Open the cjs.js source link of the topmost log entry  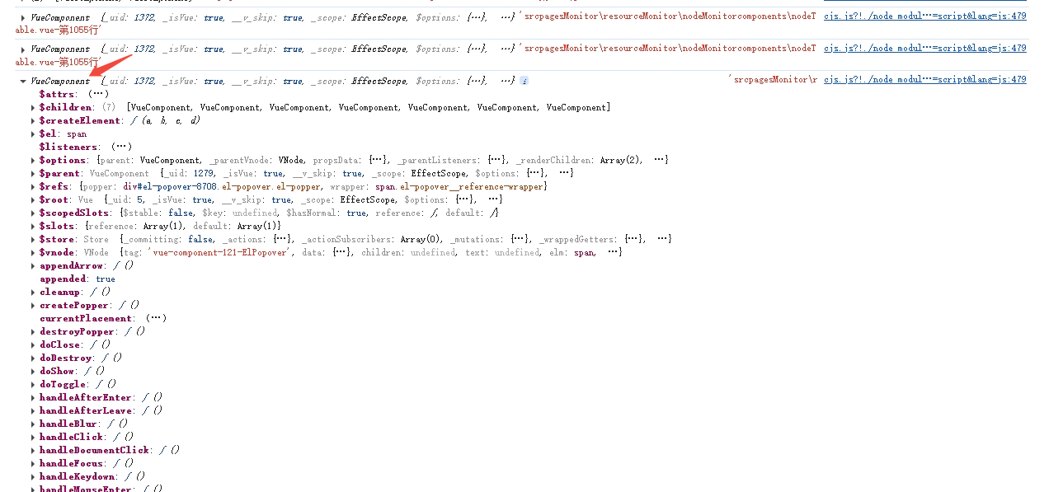pyautogui.click(x=924, y=16)
